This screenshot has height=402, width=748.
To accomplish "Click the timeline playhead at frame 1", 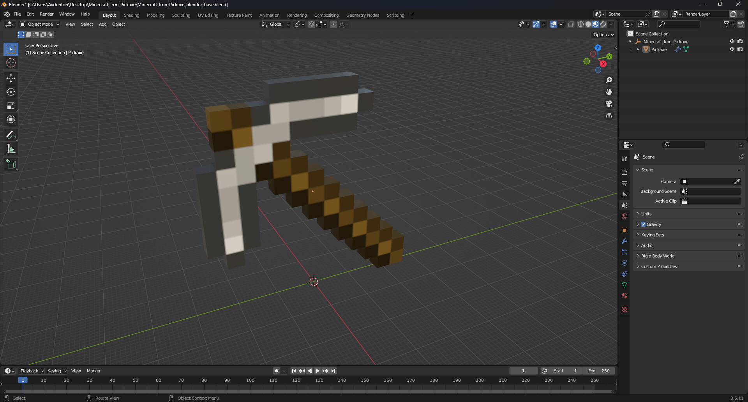I will (x=23, y=380).
